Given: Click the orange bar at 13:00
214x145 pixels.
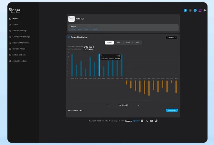Looking at the screenshot, I should (126, 83).
